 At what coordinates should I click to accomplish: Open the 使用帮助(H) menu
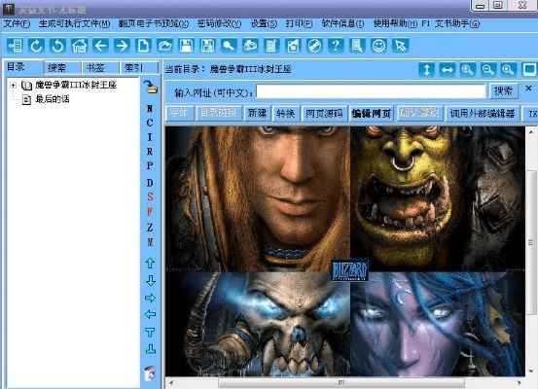coord(395,23)
